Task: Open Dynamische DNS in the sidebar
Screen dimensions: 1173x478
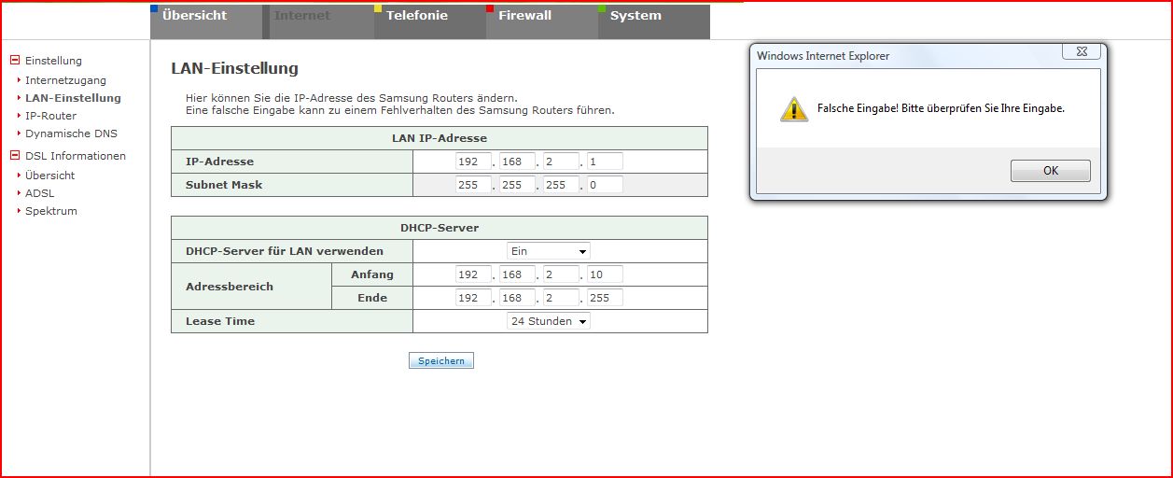Action: pos(71,134)
